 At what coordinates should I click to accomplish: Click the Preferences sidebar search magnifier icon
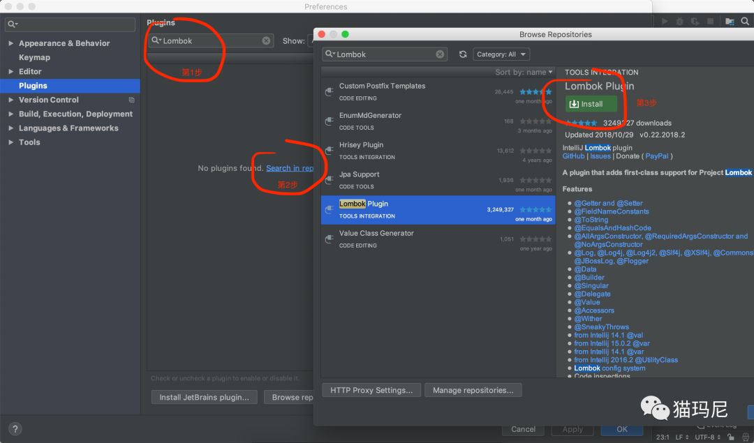point(12,24)
